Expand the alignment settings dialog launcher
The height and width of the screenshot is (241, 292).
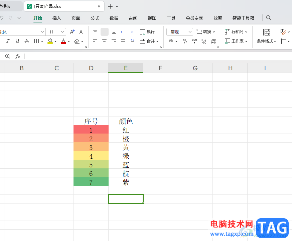[x=161, y=47]
